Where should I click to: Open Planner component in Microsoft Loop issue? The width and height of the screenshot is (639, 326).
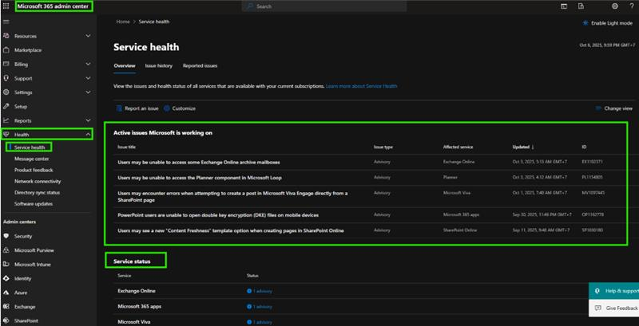pyautogui.click(x=200, y=178)
